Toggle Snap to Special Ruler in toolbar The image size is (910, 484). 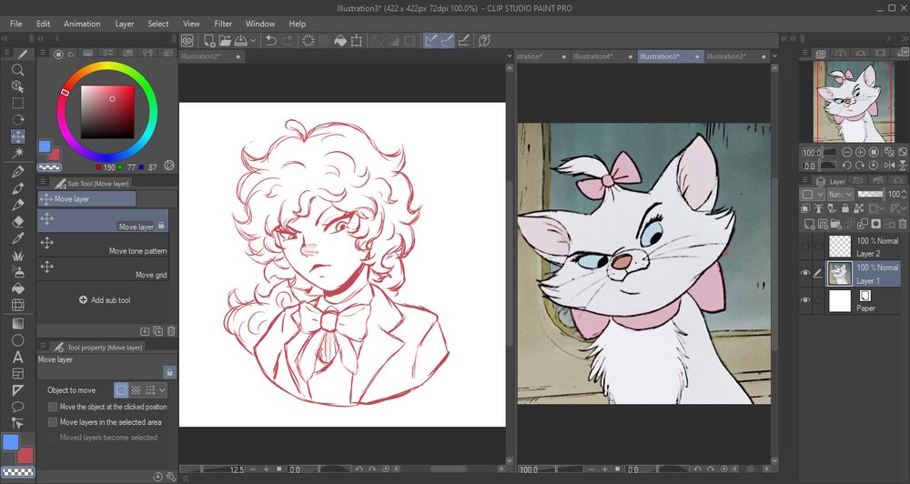coord(446,40)
